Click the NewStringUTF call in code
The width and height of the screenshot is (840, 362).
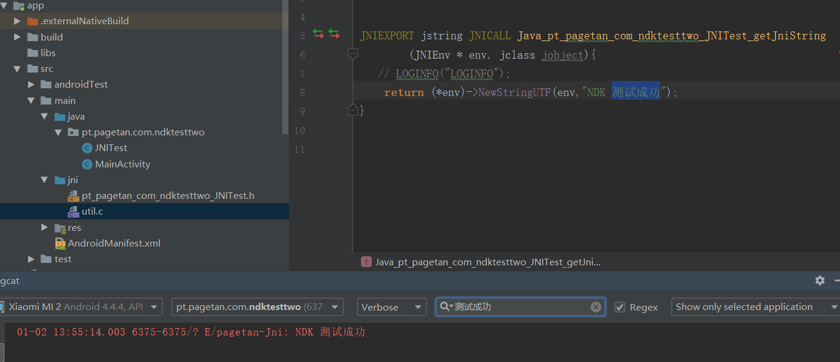pos(514,92)
